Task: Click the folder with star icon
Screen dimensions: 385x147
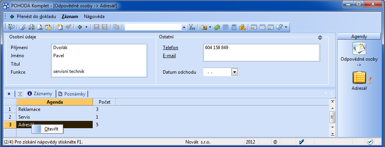Action: click(204, 27)
